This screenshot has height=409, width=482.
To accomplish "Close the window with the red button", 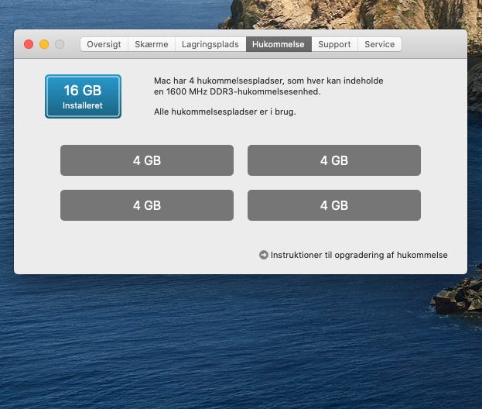I will point(29,44).
